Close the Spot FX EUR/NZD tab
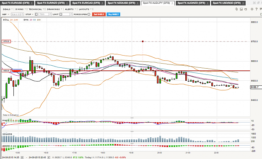The image size is (262, 159). 67,3
